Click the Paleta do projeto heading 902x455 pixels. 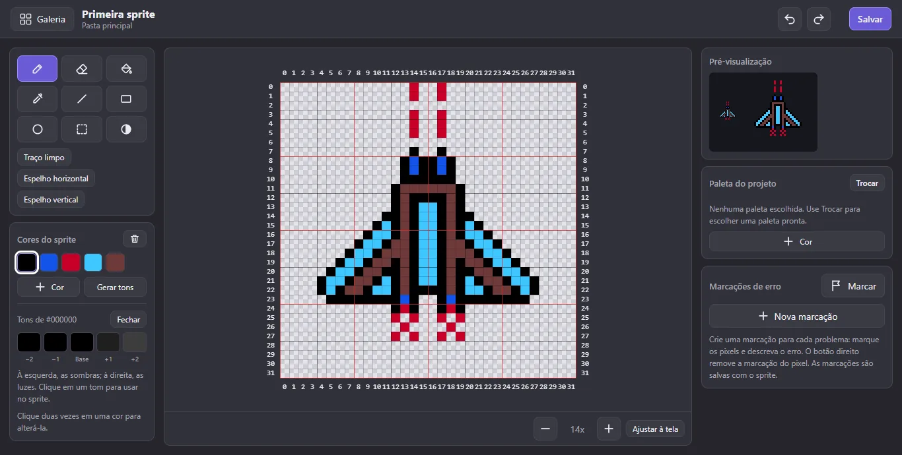point(743,183)
